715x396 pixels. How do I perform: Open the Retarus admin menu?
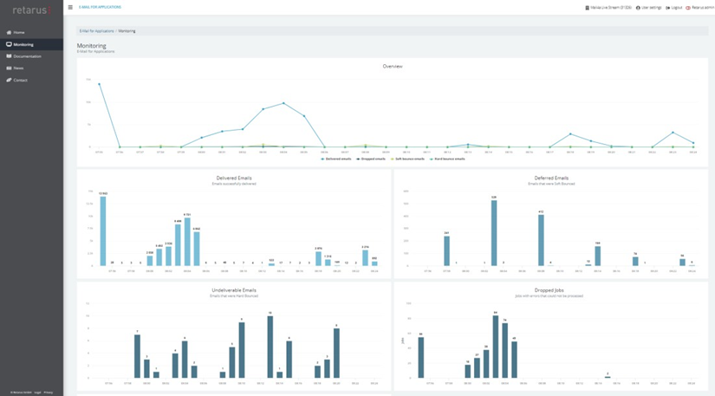click(700, 8)
